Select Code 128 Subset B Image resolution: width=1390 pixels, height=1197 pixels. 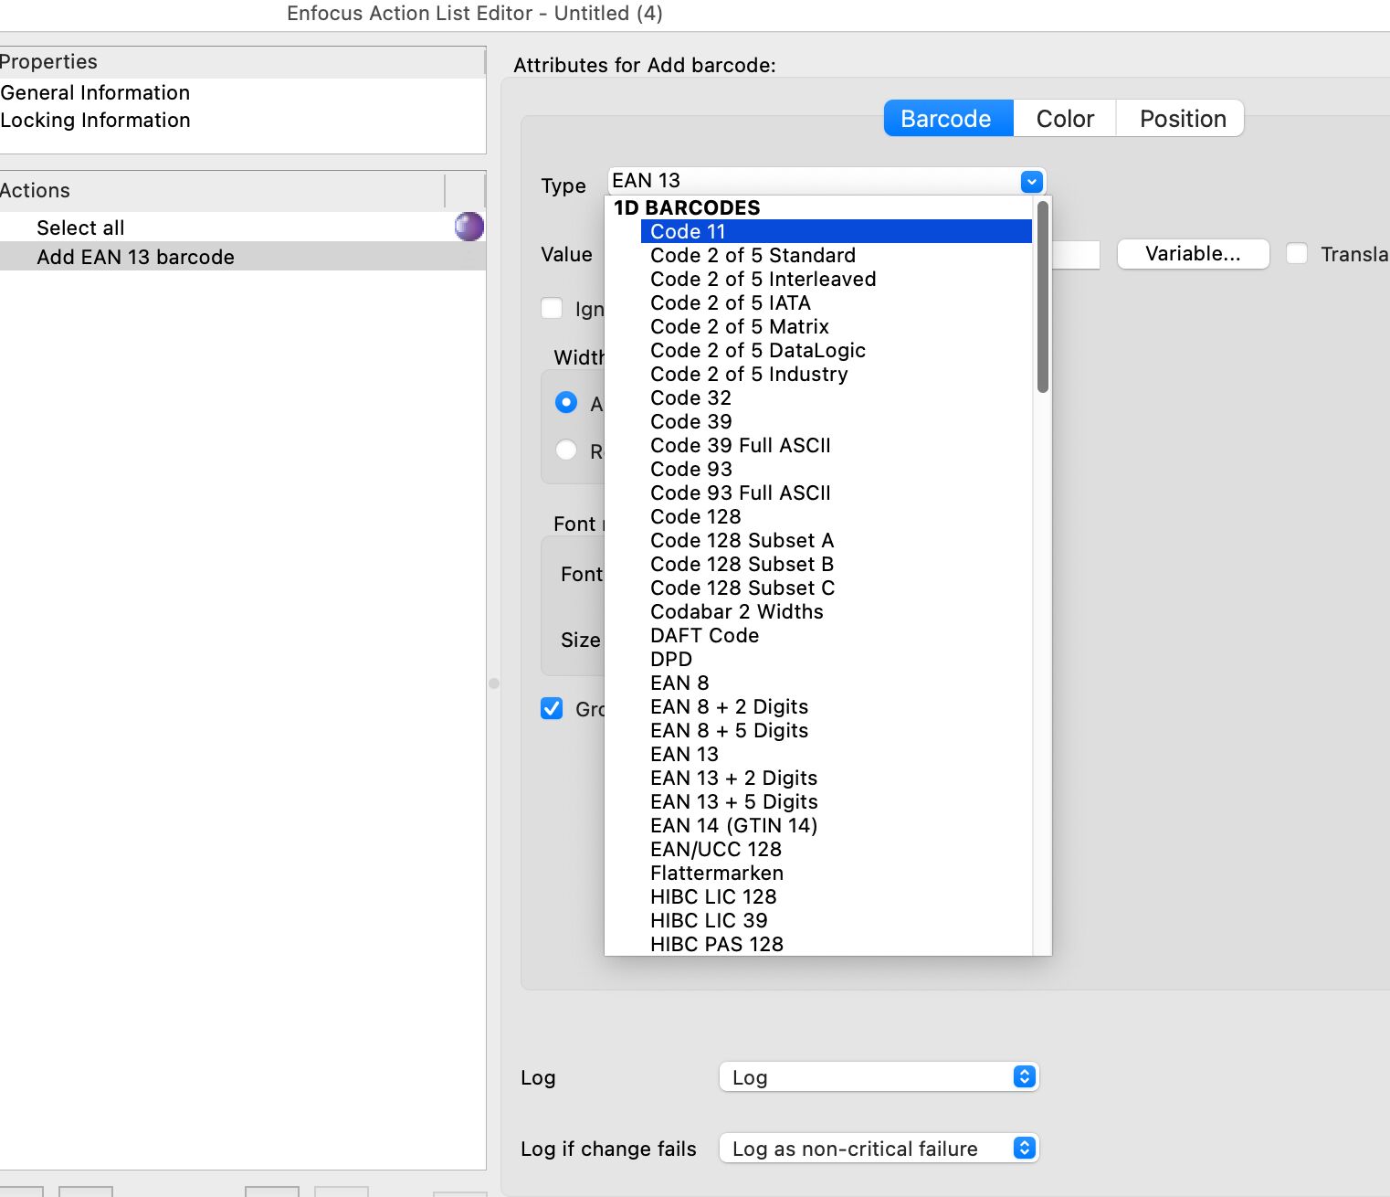742,564
